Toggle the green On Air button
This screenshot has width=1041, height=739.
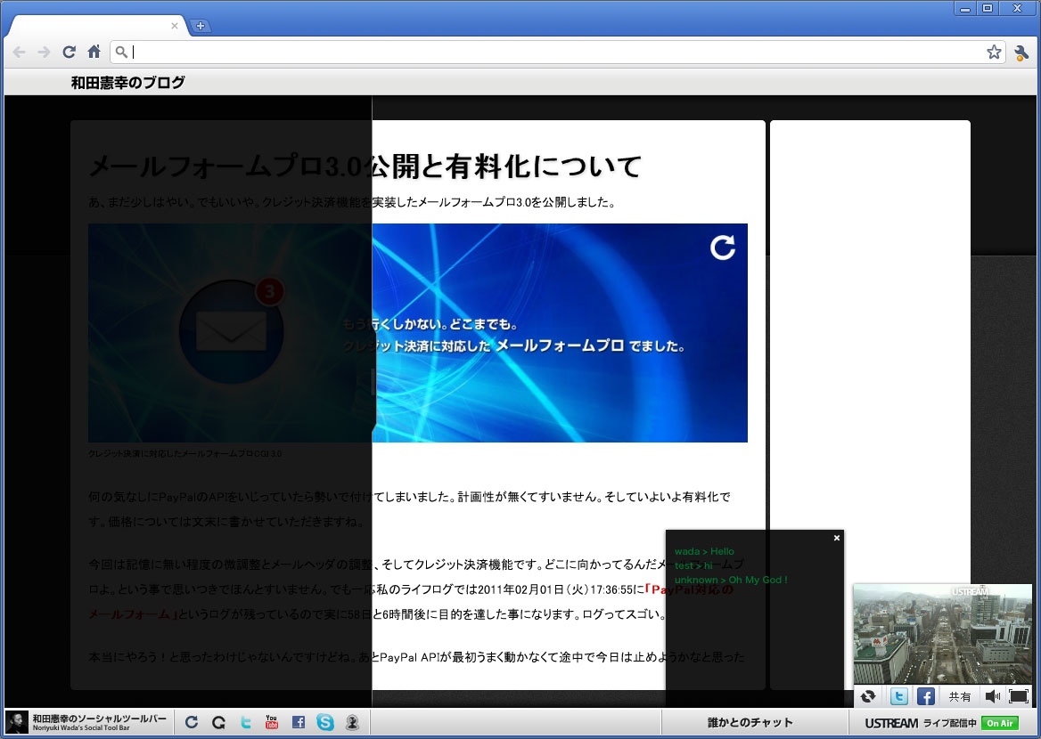click(1000, 723)
